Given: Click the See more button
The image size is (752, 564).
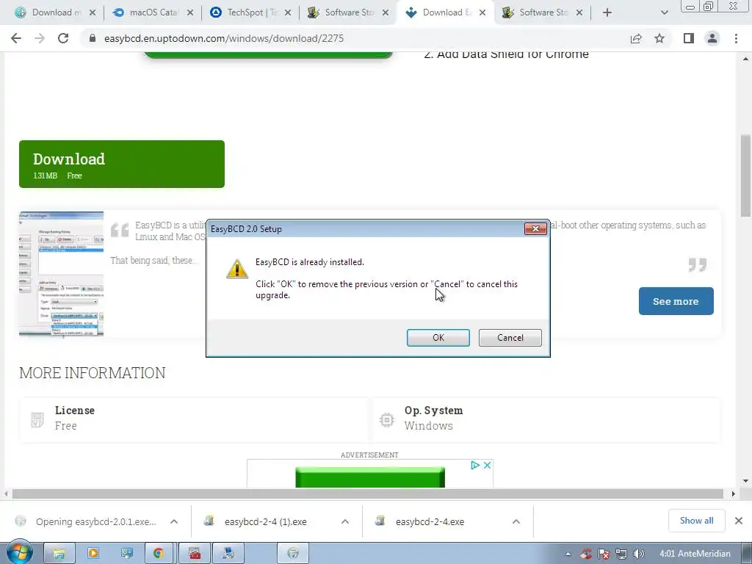Looking at the screenshot, I should pyautogui.click(x=676, y=301).
